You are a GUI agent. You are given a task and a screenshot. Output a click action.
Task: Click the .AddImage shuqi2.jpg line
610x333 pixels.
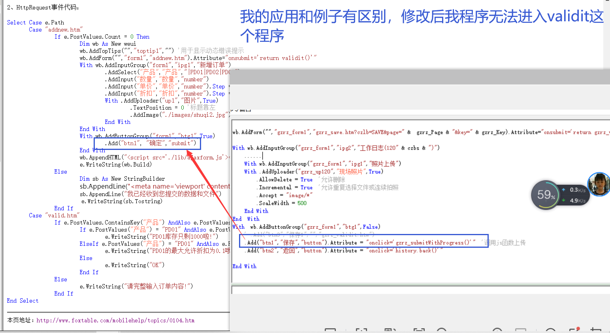tap(180, 115)
